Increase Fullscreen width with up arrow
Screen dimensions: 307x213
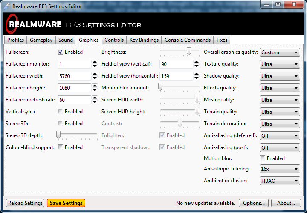[x=95, y=74]
